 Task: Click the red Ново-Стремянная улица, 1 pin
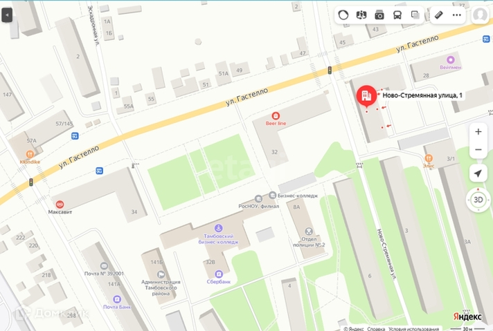[x=366, y=95]
